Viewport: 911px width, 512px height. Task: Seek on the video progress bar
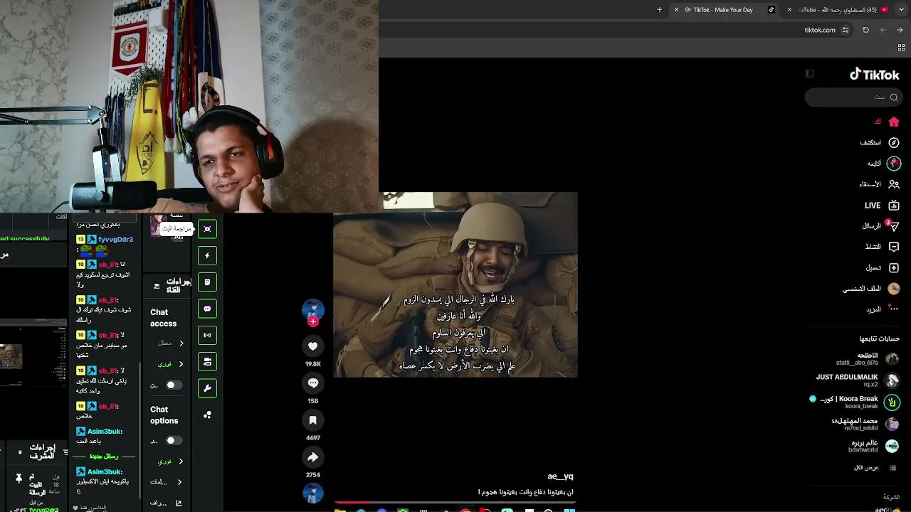(455, 502)
